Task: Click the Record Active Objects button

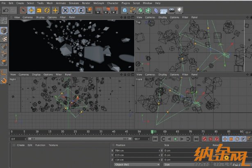Action: [x=204, y=139]
